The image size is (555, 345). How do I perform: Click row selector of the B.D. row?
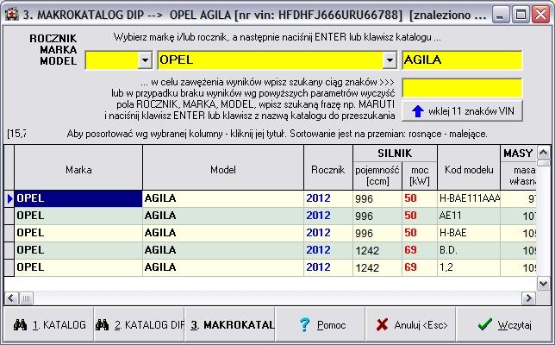[9, 250]
